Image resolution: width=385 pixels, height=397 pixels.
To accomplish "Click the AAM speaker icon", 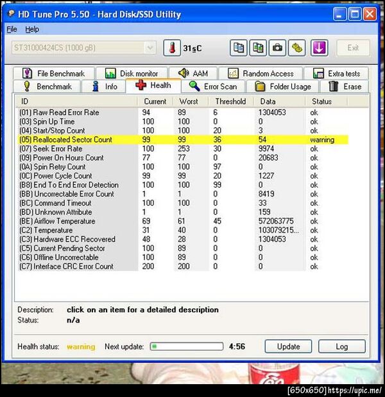I will pos(183,73).
